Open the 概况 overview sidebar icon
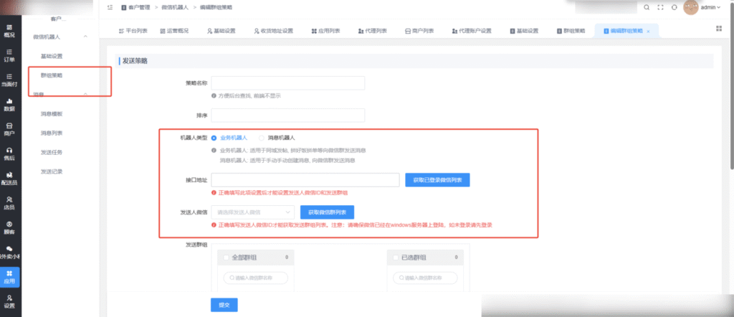734x317 pixels. [x=9, y=31]
